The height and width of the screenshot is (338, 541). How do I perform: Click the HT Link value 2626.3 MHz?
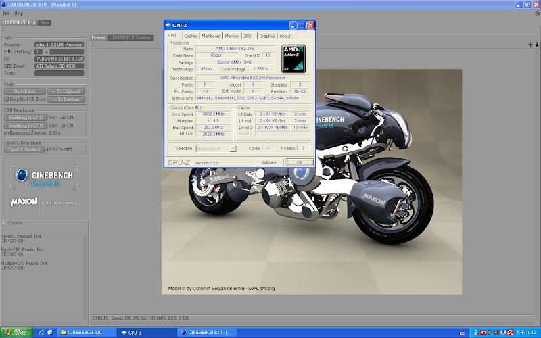213,134
